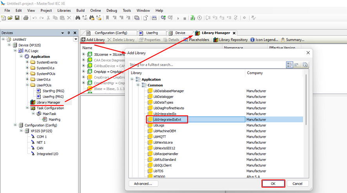The height and width of the screenshot is (193, 347).
Task: Expand the SystemEvents folder
Action: coord(27,62)
